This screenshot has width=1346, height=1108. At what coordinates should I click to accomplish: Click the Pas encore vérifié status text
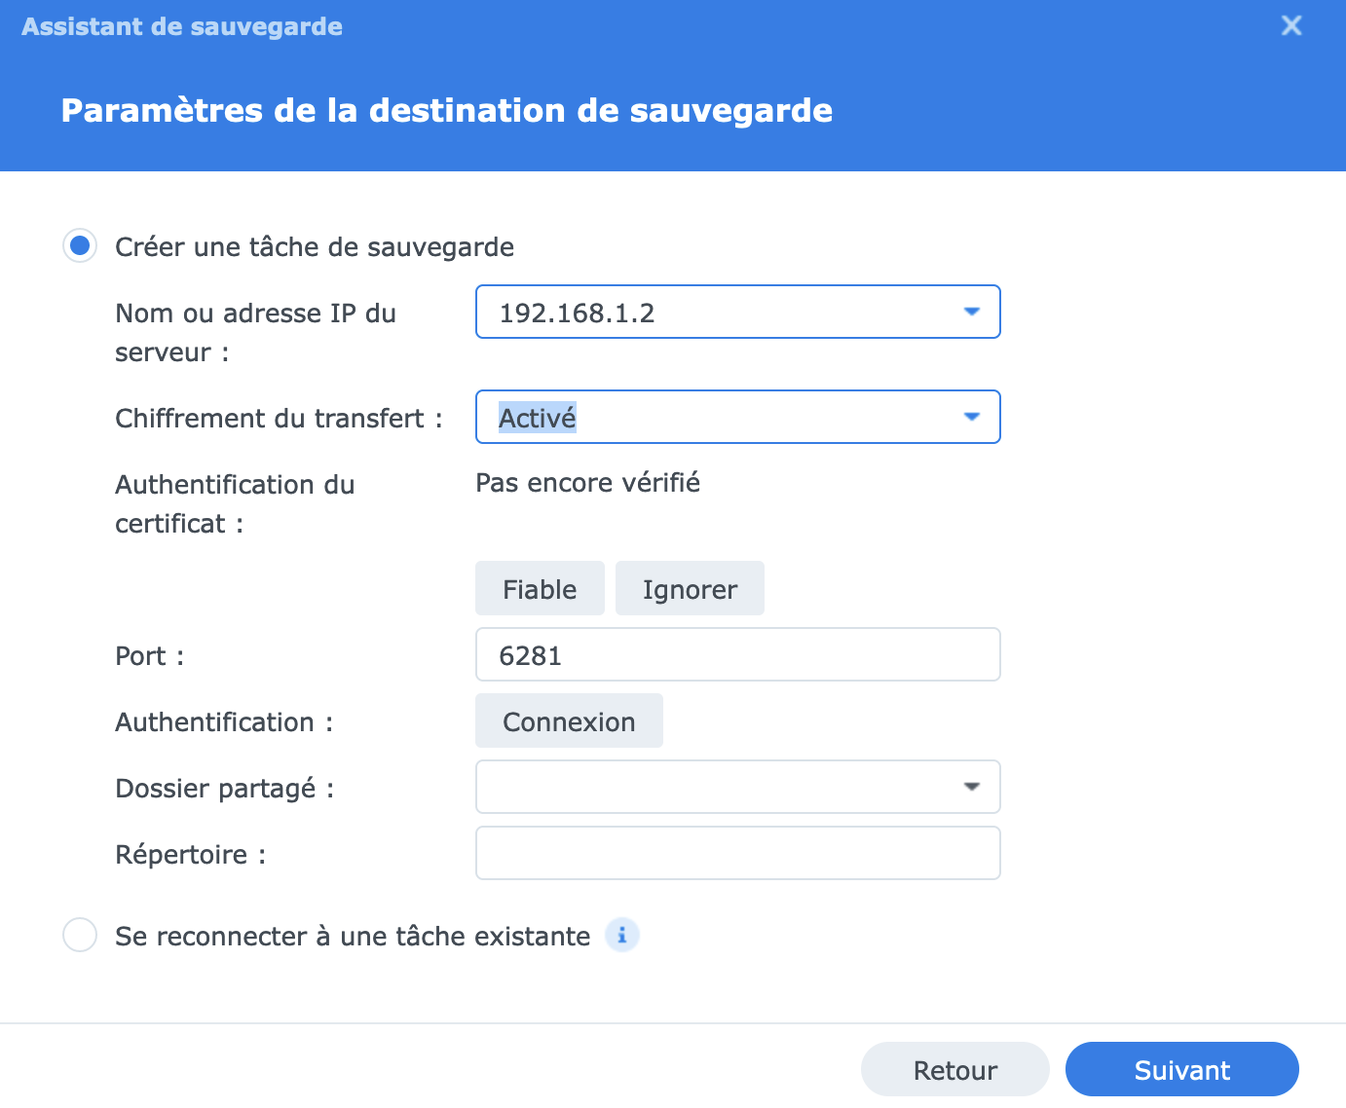[587, 483]
